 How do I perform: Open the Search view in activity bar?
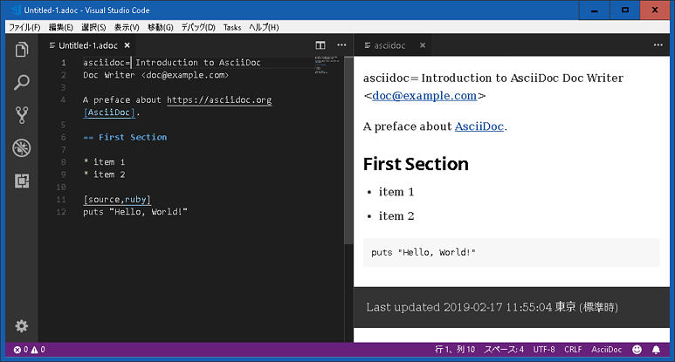click(x=22, y=83)
